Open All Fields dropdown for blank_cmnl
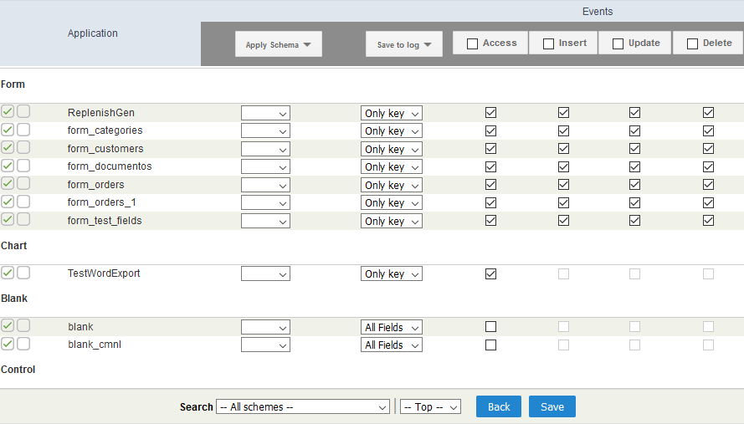This screenshot has height=424, width=744. click(x=392, y=345)
